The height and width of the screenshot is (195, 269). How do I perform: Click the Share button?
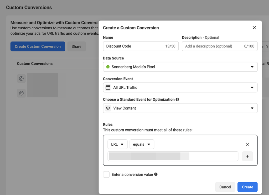coord(76,46)
